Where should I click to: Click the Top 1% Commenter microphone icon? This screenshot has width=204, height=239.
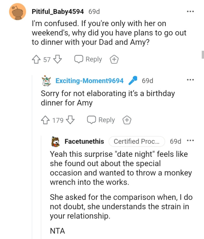[133, 80]
